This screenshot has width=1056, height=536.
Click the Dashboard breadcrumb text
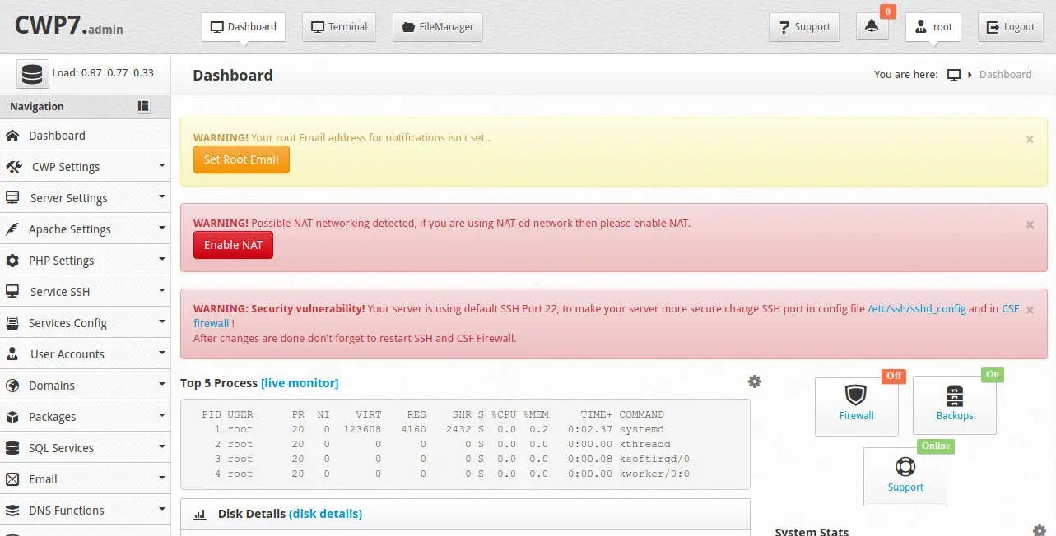pos(1005,74)
